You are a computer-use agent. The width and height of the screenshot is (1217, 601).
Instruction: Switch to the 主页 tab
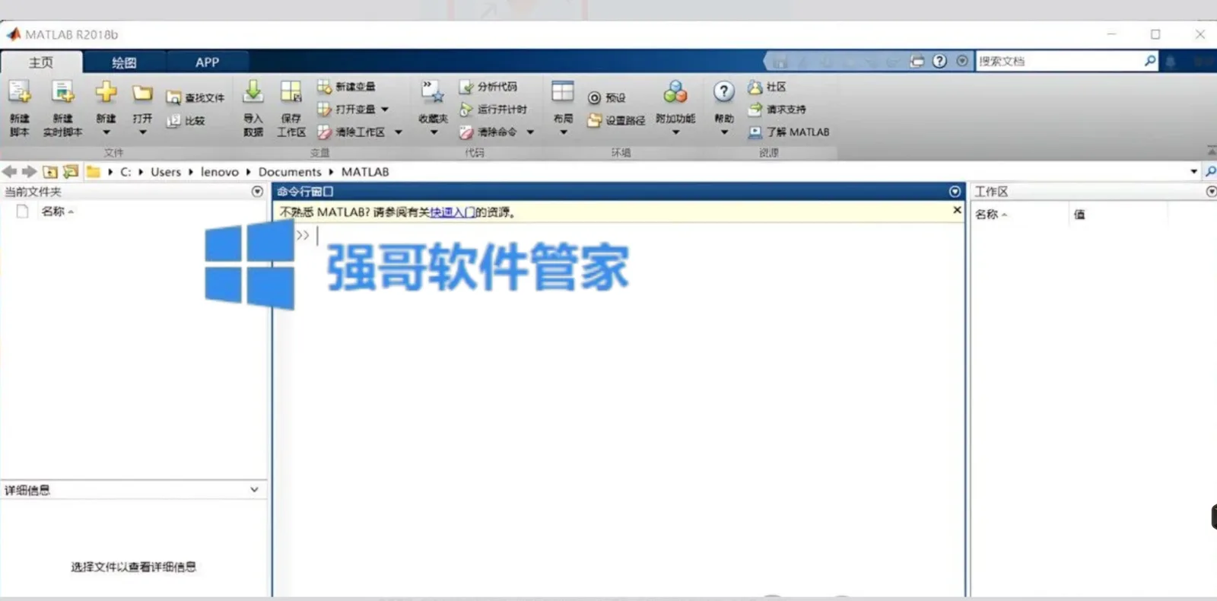coord(41,62)
